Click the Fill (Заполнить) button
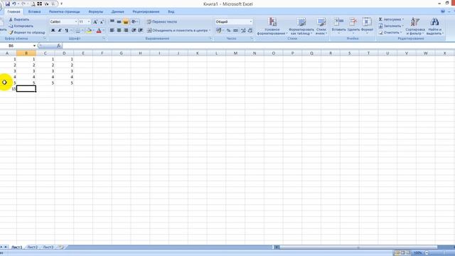 click(391, 26)
